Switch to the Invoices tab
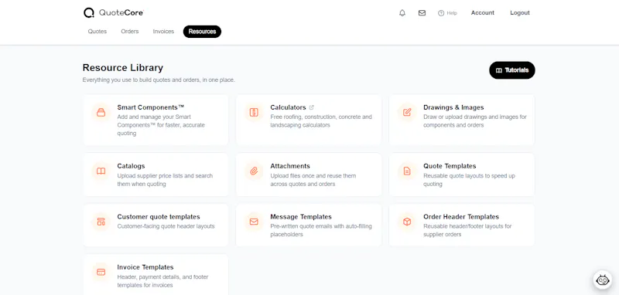The image size is (619, 295). pos(163,32)
